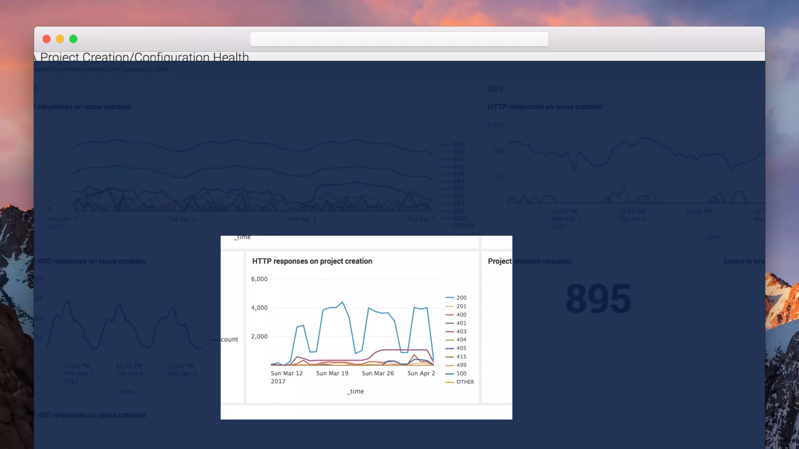Click the 405 legend marker

pos(449,348)
